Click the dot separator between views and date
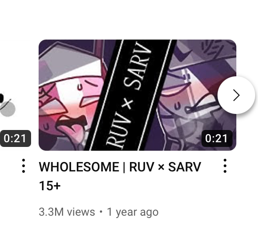The image size is (258, 227). click(x=101, y=212)
